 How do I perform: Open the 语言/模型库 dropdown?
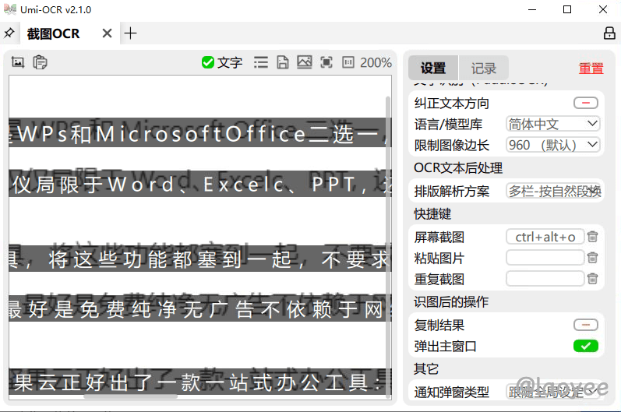(552, 124)
